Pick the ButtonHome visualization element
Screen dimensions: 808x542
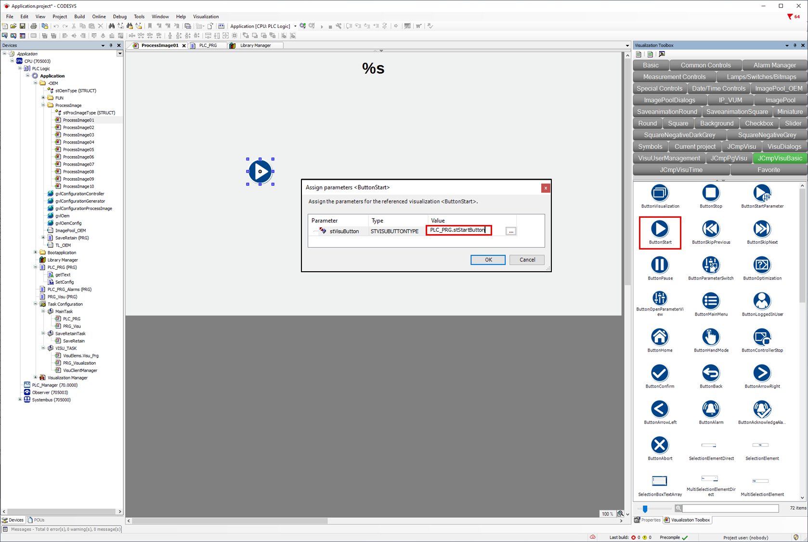click(660, 337)
